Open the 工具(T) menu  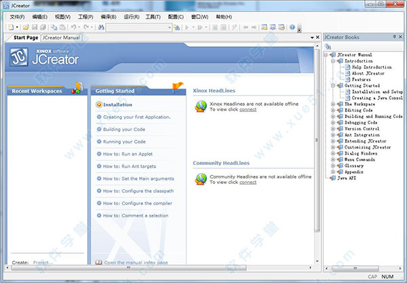[x=153, y=17]
